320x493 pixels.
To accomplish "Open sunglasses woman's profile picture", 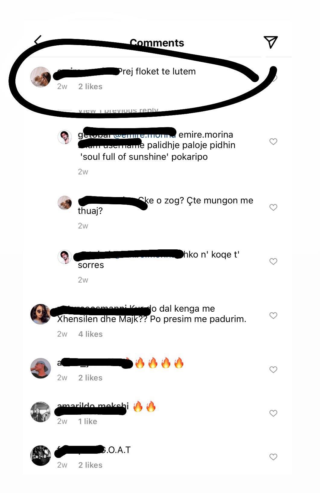I will (x=41, y=314).
